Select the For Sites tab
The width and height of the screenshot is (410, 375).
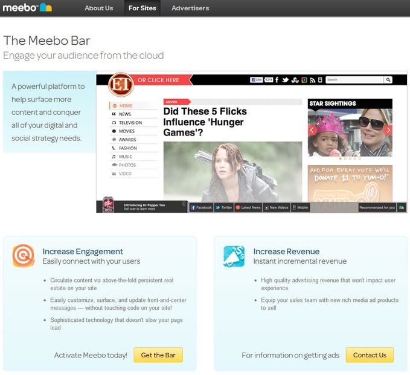(143, 8)
